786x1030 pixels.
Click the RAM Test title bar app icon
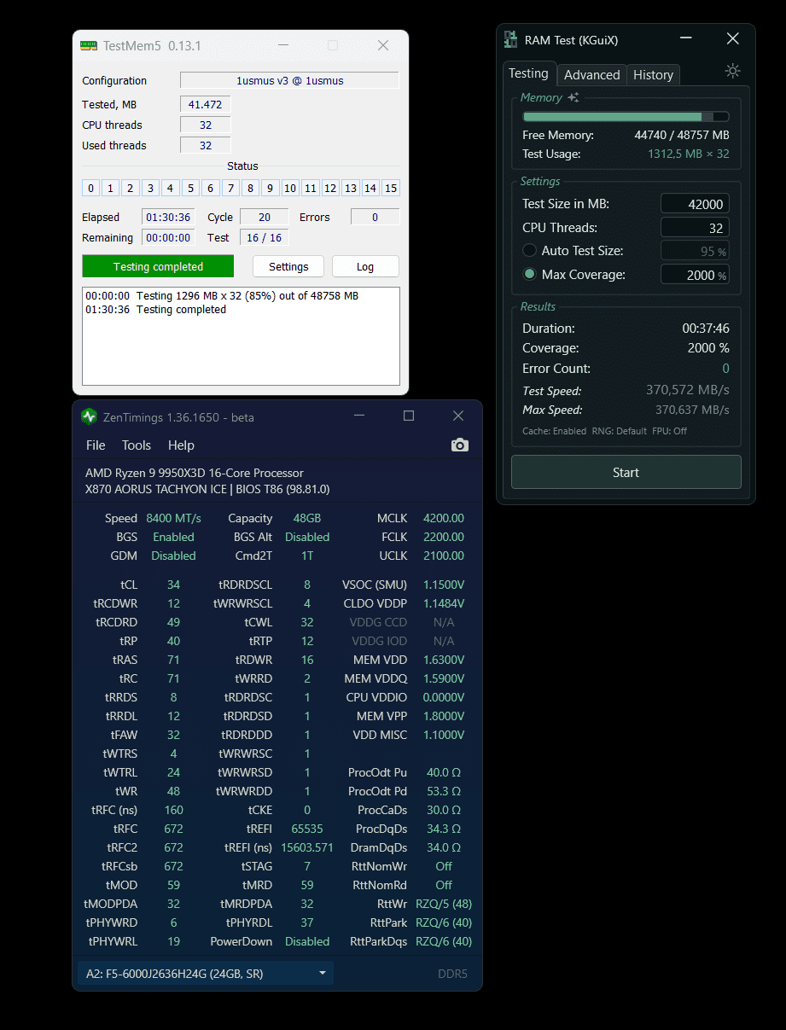510,39
